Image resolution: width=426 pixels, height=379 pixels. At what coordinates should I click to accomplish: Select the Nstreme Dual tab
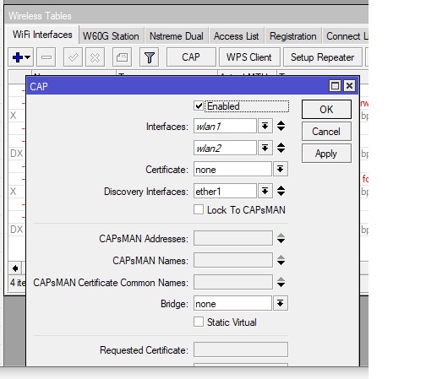tap(177, 36)
